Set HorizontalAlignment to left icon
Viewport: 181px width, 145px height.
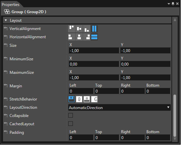tap(72, 37)
